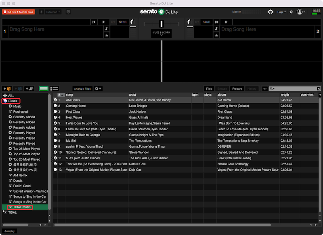Click the Analyze Files button

tap(82, 89)
